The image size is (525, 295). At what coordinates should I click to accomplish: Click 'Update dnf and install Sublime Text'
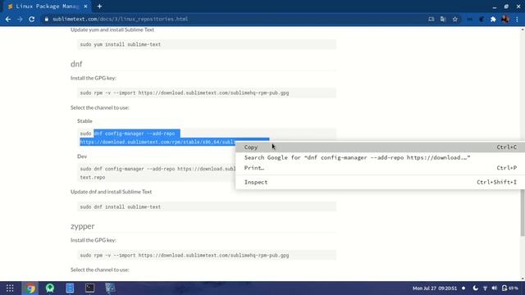click(112, 192)
